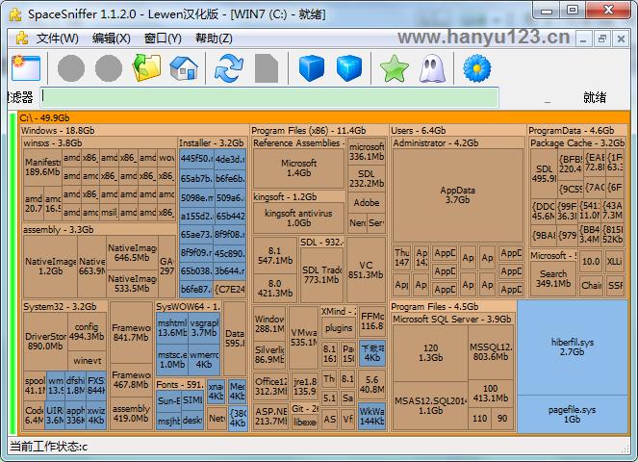This screenshot has width=638, height=462.
Task: Open the 帮助(Z) menu
Action: (x=214, y=38)
